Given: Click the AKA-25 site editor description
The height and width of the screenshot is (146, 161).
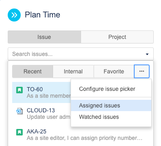Looking at the screenshot, I should click(x=84, y=138).
